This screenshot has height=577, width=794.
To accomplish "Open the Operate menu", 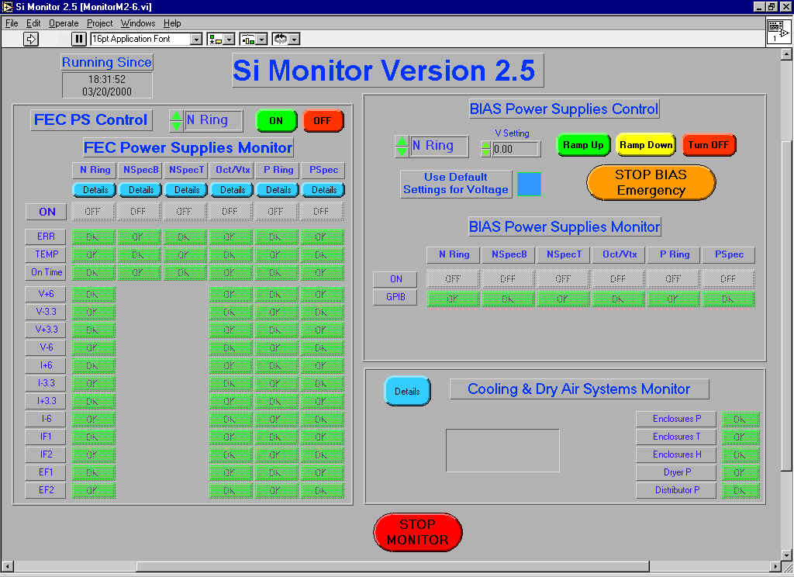I will 64,23.
